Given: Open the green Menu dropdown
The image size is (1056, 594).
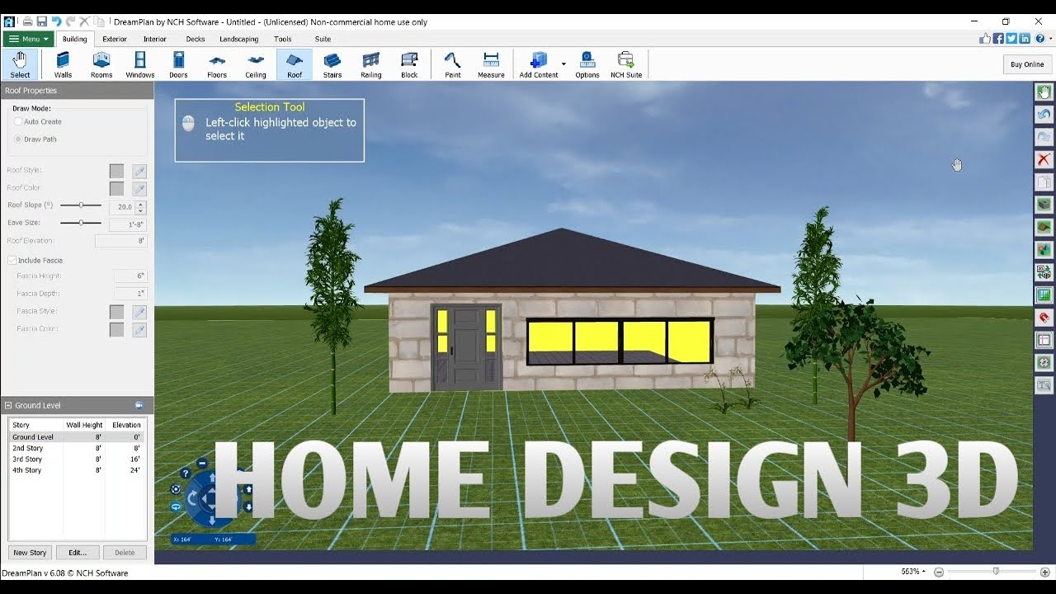Looking at the screenshot, I should pyautogui.click(x=28, y=39).
